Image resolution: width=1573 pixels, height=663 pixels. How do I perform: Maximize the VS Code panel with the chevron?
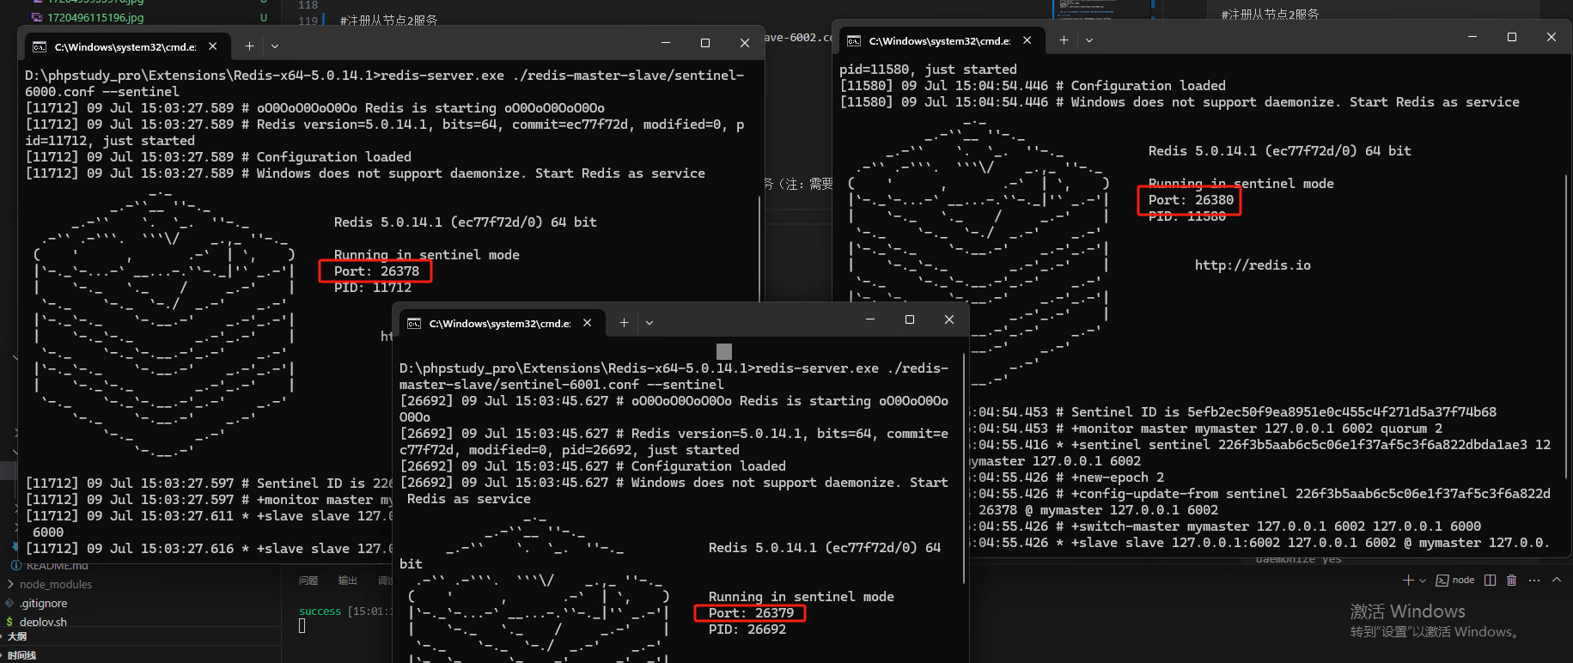1557,581
